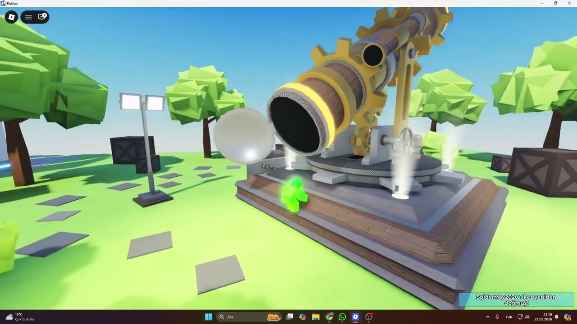Open the hamburger menu in Roblox

point(28,18)
